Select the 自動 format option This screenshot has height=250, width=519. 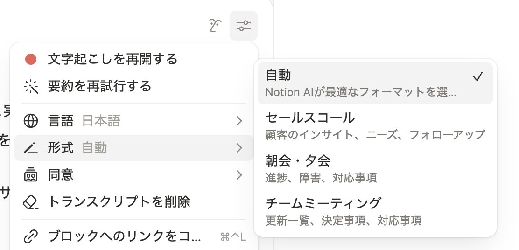[375, 83]
